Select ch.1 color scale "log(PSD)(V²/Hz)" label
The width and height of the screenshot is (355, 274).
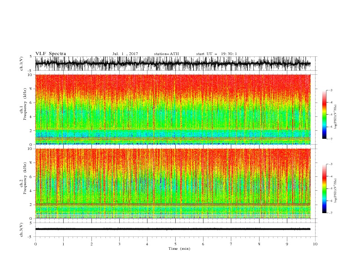click(336, 117)
